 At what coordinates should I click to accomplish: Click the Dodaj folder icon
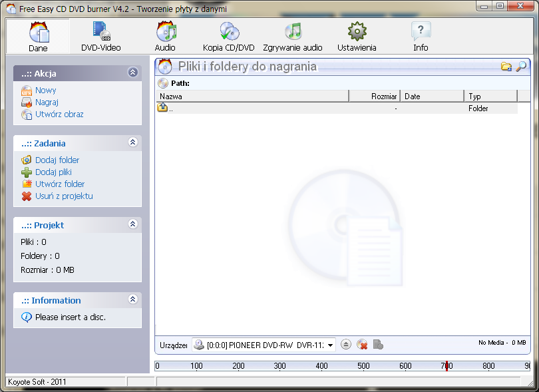click(27, 160)
